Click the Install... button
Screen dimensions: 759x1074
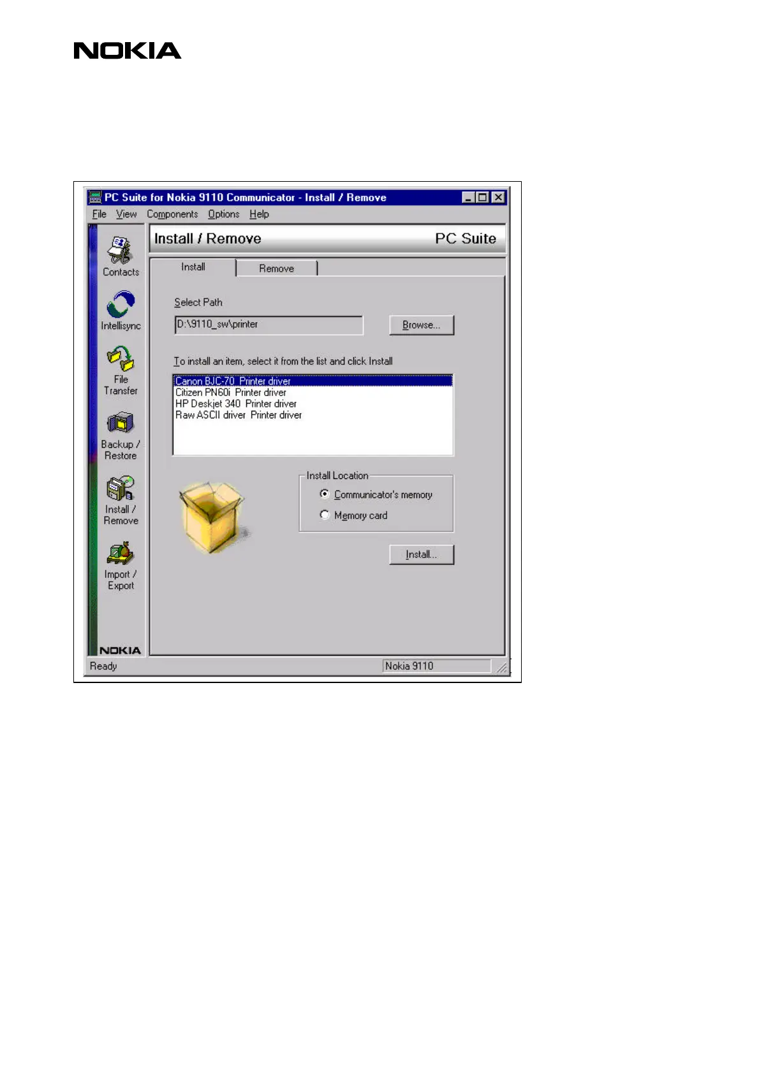coord(422,555)
